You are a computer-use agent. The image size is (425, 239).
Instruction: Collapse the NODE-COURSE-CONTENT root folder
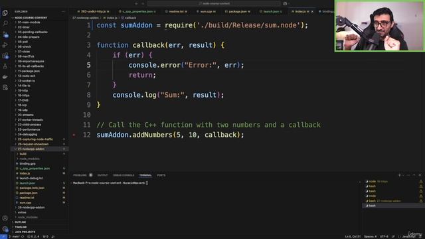[31, 18]
